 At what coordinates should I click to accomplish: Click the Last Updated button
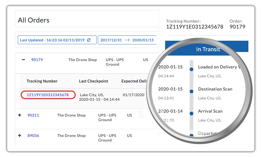57,40
